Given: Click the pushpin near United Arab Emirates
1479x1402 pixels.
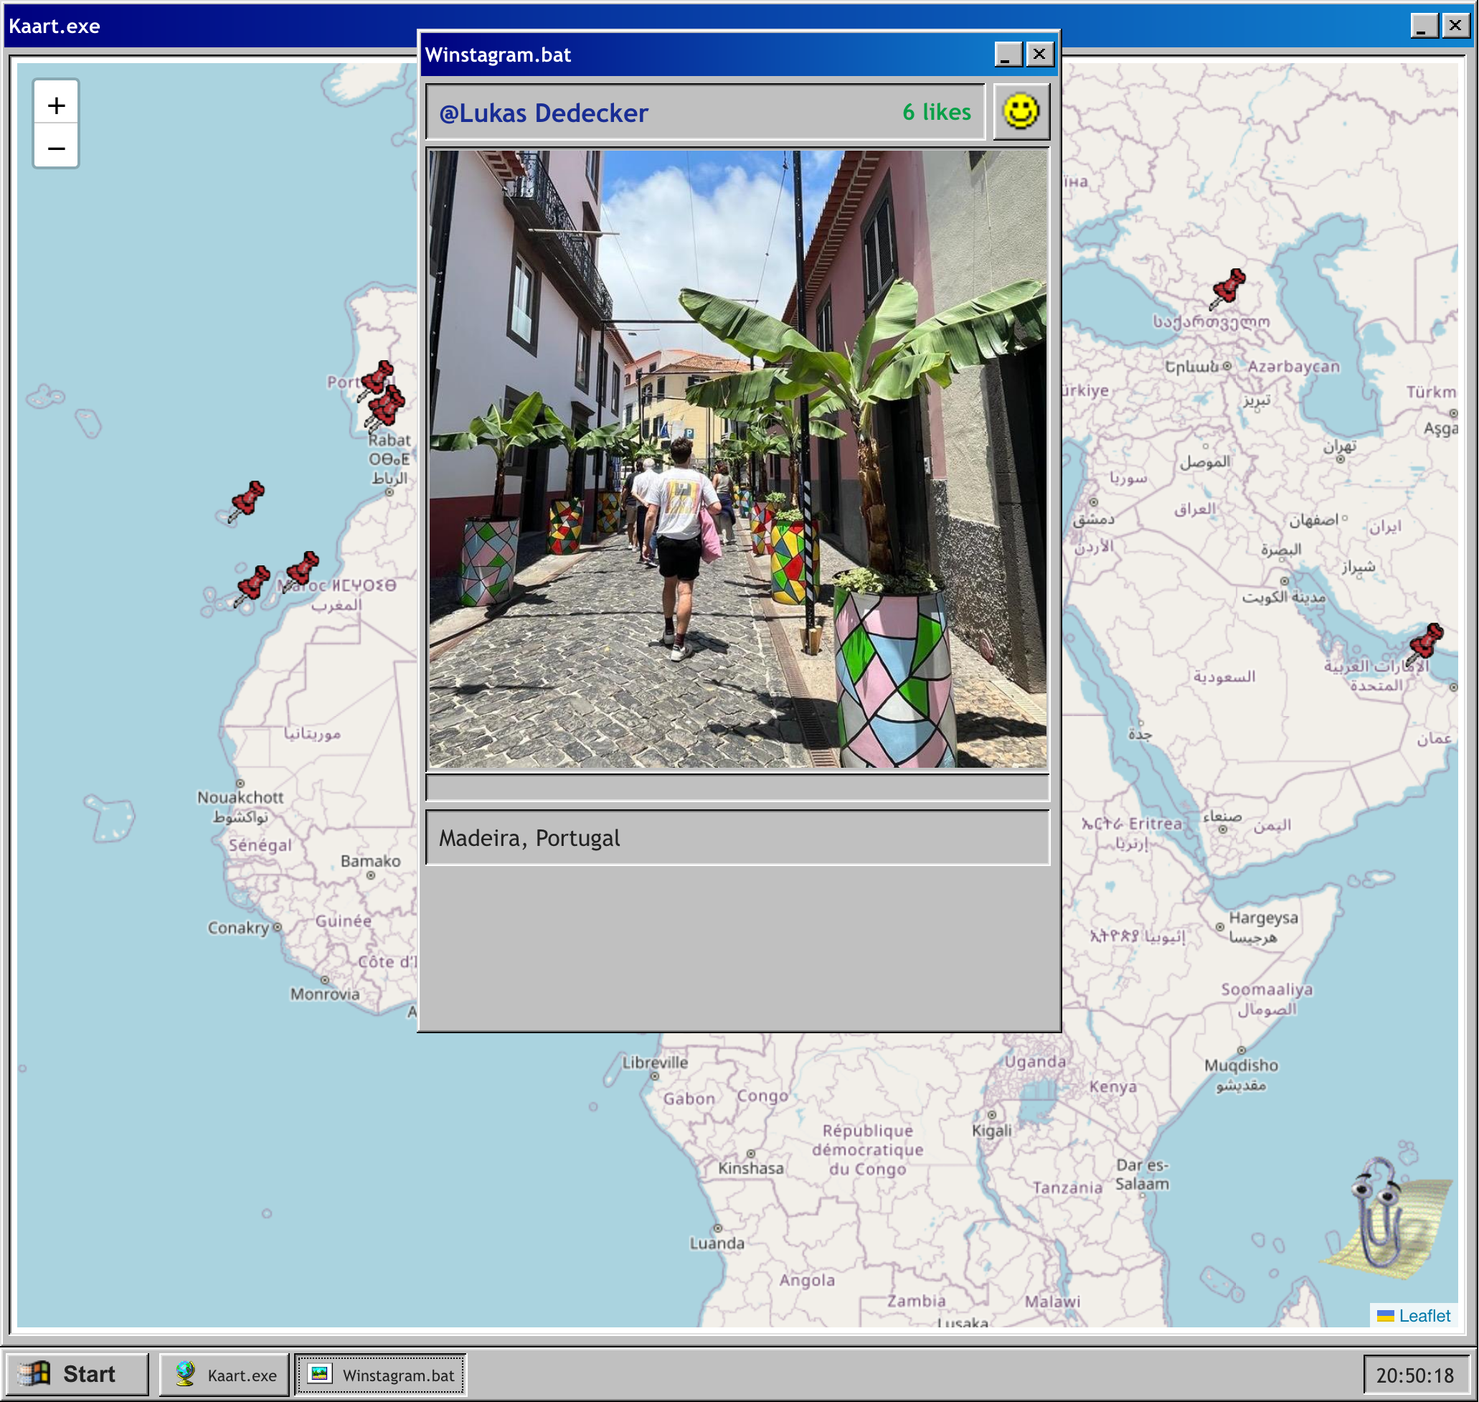Looking at the screenshot, I should point(1425,643).
